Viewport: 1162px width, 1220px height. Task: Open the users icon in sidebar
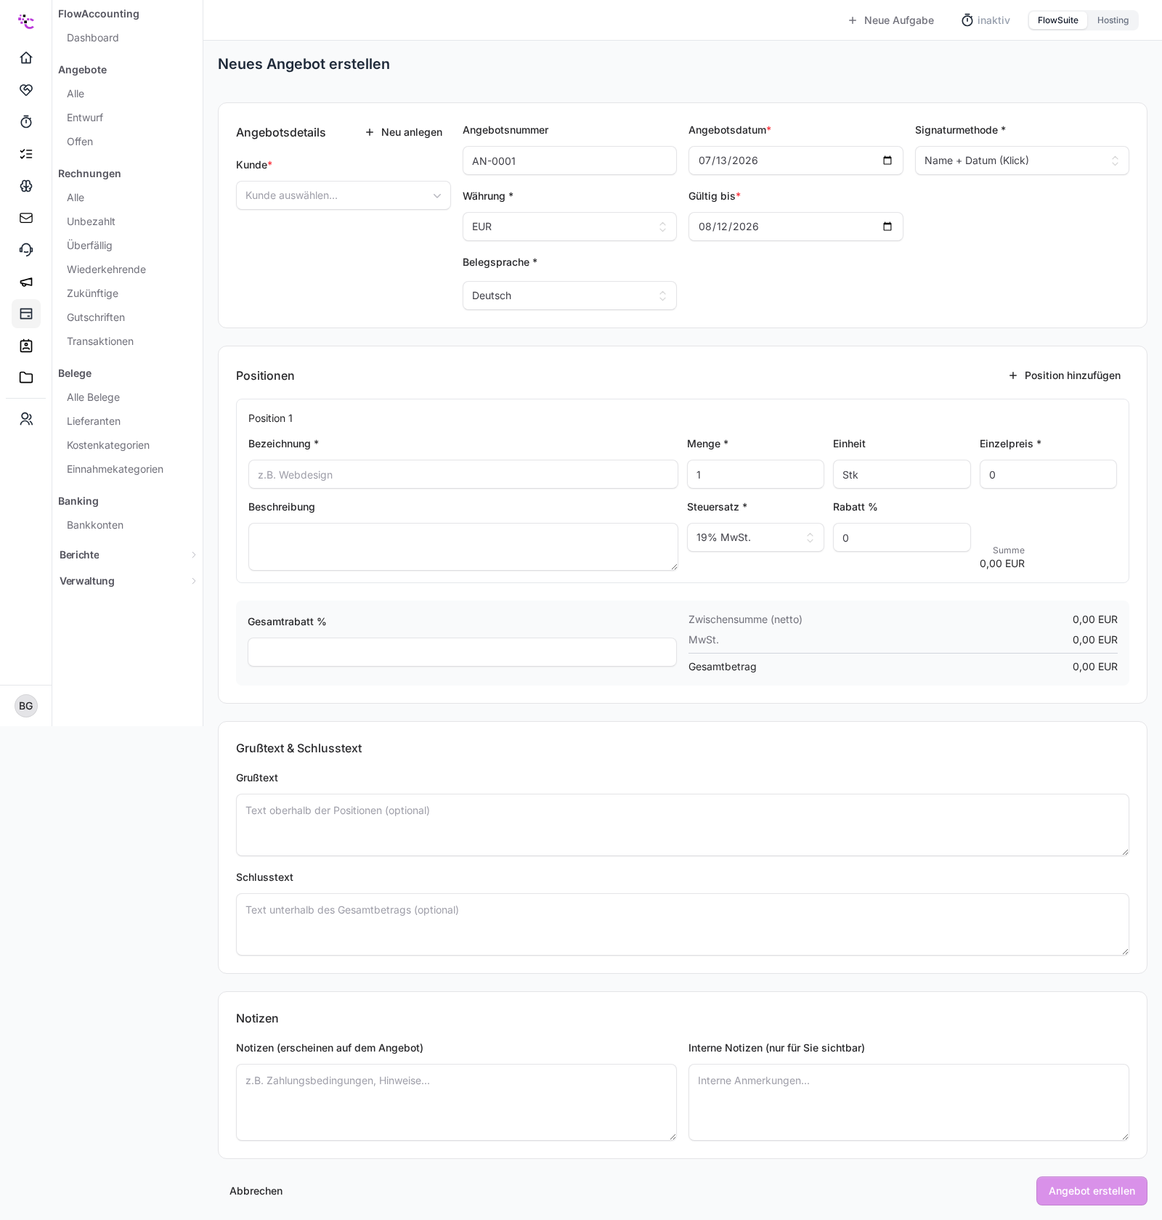26,419
